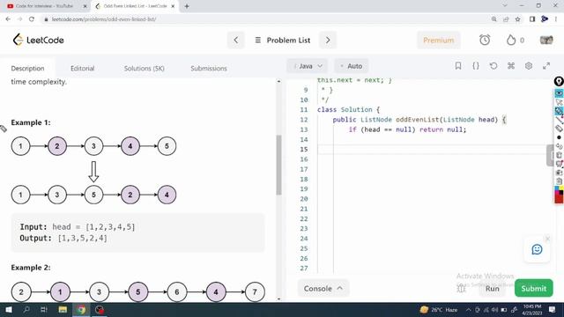Click the Chrome taskbar icon

click(x=81, y=309)
